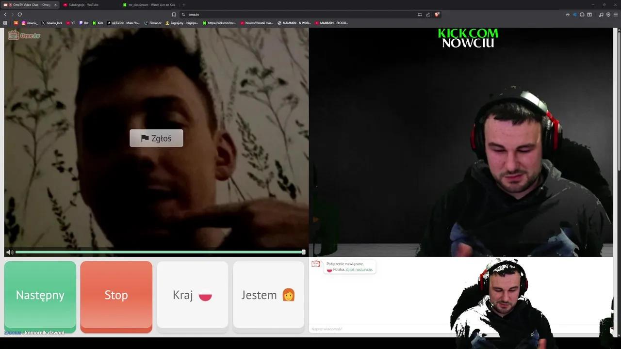Image resolution: width=621 pixels, height=349 pixels.
Task: Open the TikTok - Make Yo... bookmark
Action: click(124, 23)
